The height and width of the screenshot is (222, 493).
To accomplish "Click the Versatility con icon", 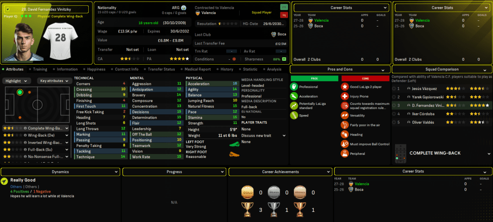I will (x=345, y=116).
